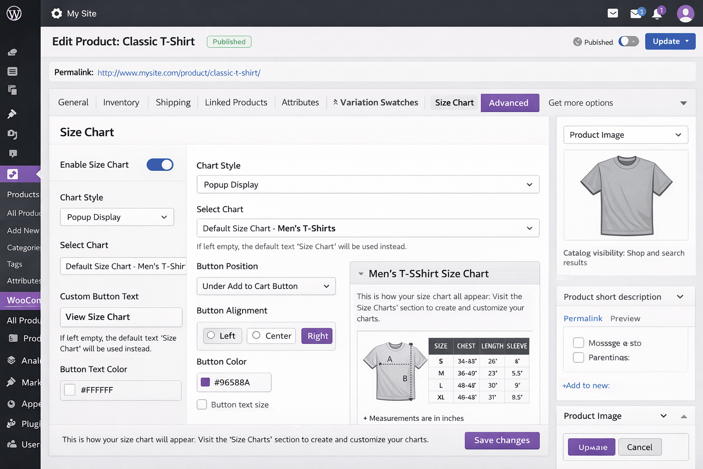The height and width of the screenshot is (469, 703).
Task: Select the Left button alignment radio
Action: (x=212, y=336)
